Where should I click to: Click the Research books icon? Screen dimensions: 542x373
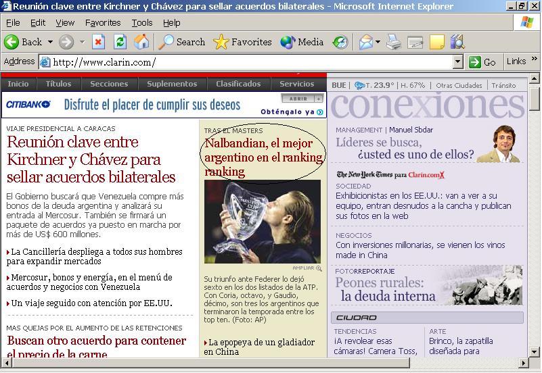click(x=457, y=42)
